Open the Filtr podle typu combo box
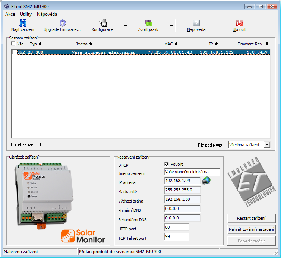Screen dimensions: 281x258 click(249, 145)
